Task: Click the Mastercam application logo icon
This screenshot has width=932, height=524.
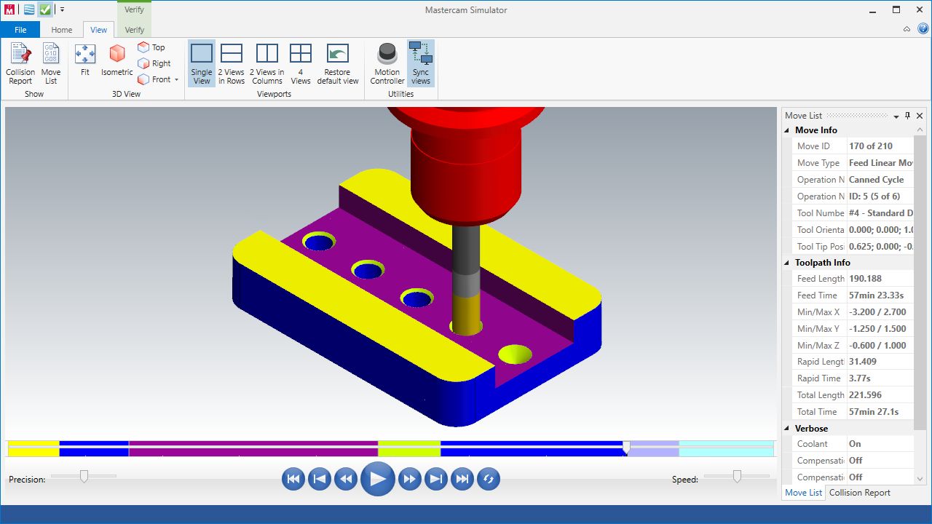Action: [x=11, y=9]
